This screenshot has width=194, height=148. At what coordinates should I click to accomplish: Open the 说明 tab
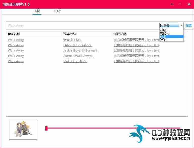click(x=57, y=11)
